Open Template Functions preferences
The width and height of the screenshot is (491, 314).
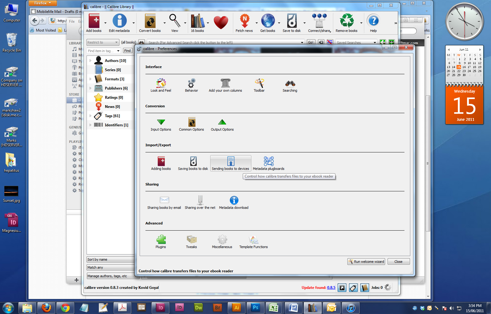[x=253, y=242]
